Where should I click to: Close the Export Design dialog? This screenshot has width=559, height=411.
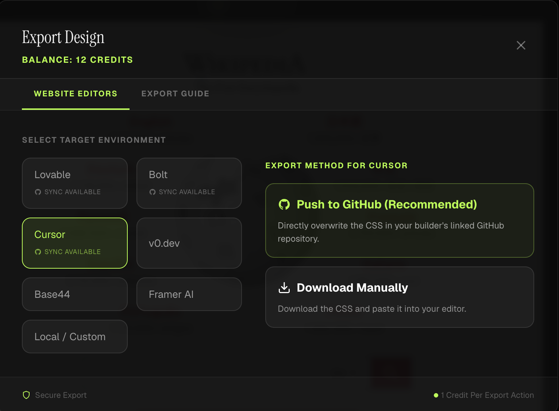coord(521,45)
